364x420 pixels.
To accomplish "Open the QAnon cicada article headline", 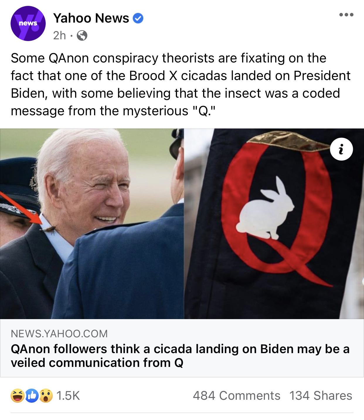I will (x=180, y=356).
